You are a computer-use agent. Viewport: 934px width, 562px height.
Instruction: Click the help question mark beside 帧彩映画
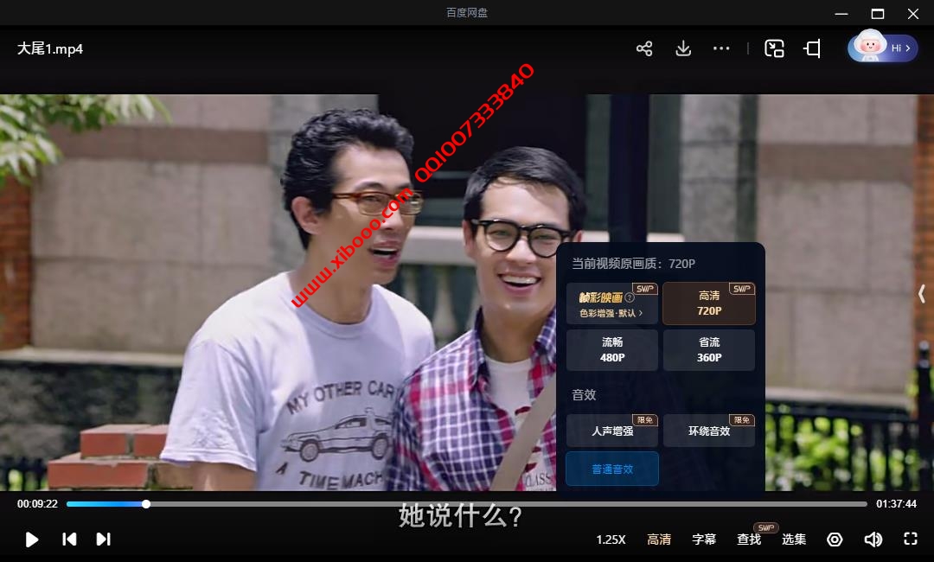point(629,297)
